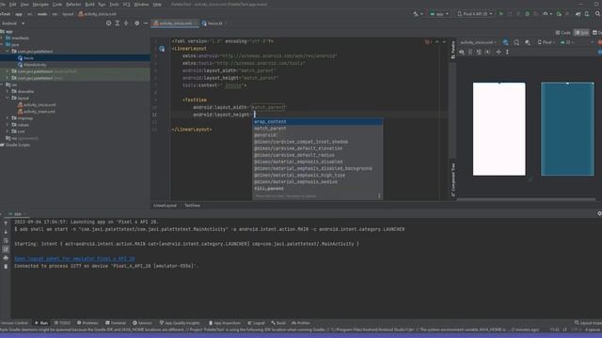Image resolution: width=602 pixels, height=338 pixels.
Task: Open Run panel settings gear
Action: (x=599, y=213)
